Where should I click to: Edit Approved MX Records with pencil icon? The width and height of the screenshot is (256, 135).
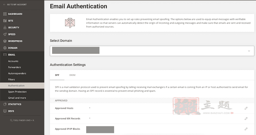click(246, 119)
